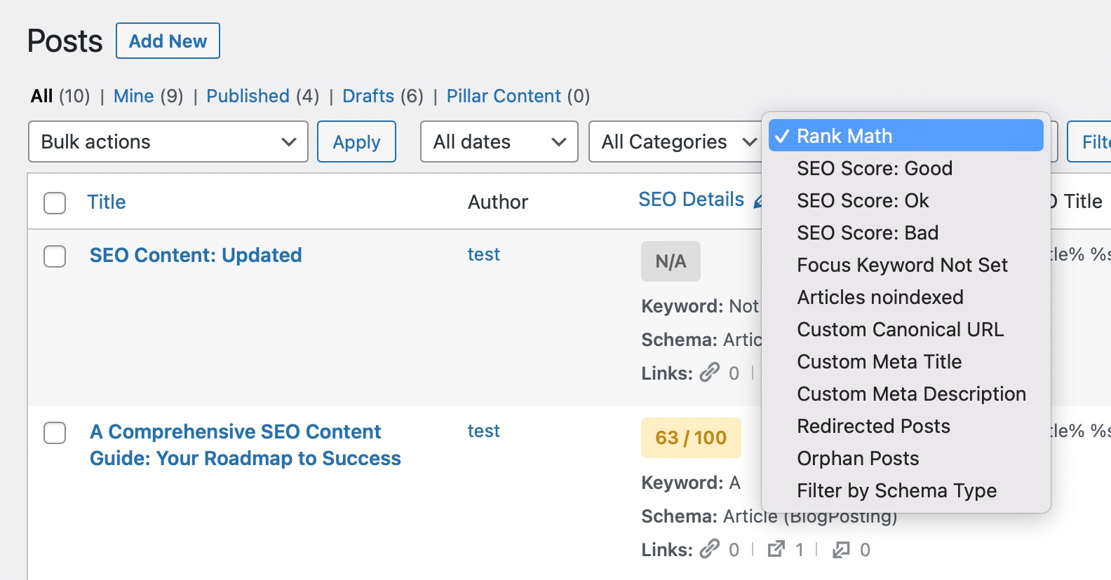
Task: Click the Author column header
Action: click(498, 202)
